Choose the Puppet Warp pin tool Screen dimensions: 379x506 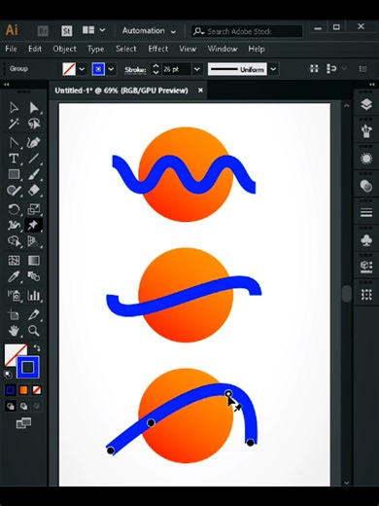[34, 225]
